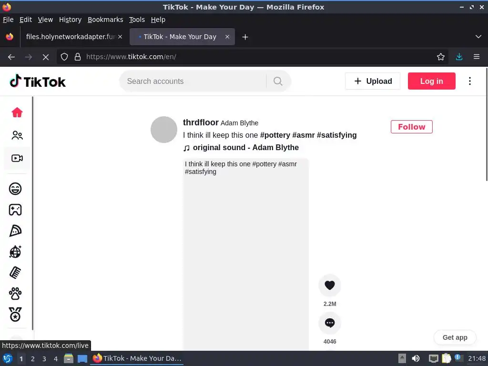Screen dimensions: 488x366
Task: Open the Sports medal category icon
Action: tap(15, 315)
